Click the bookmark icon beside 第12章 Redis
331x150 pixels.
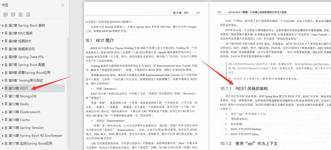pyautogui.click(x=6, y=104)
